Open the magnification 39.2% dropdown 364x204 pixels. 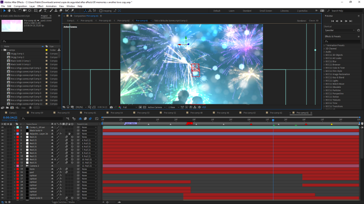81,107
